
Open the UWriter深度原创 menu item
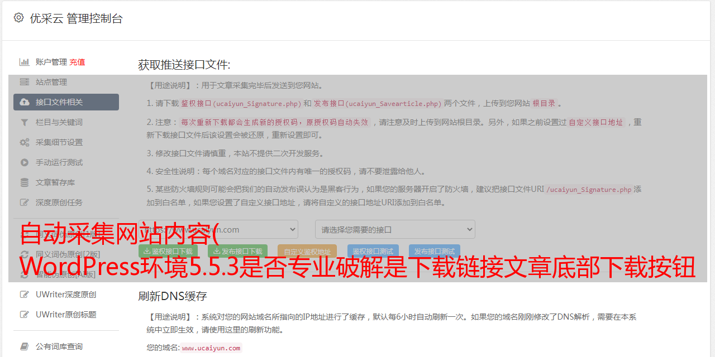66,295
